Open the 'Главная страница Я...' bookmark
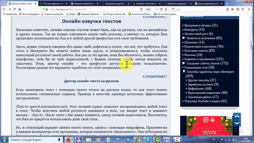 coord(53,14)
